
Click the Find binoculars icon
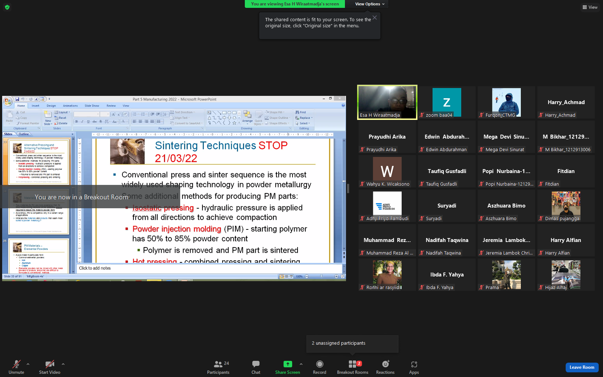point(297,112)
